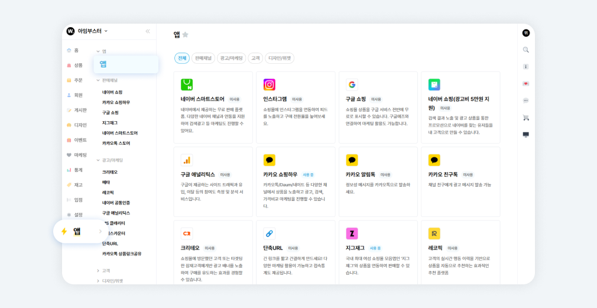Image resolution: width=597 pixels, height=308 pixels.
Task: Open the 카카오 친구톡 app card title
Action: 443,174
